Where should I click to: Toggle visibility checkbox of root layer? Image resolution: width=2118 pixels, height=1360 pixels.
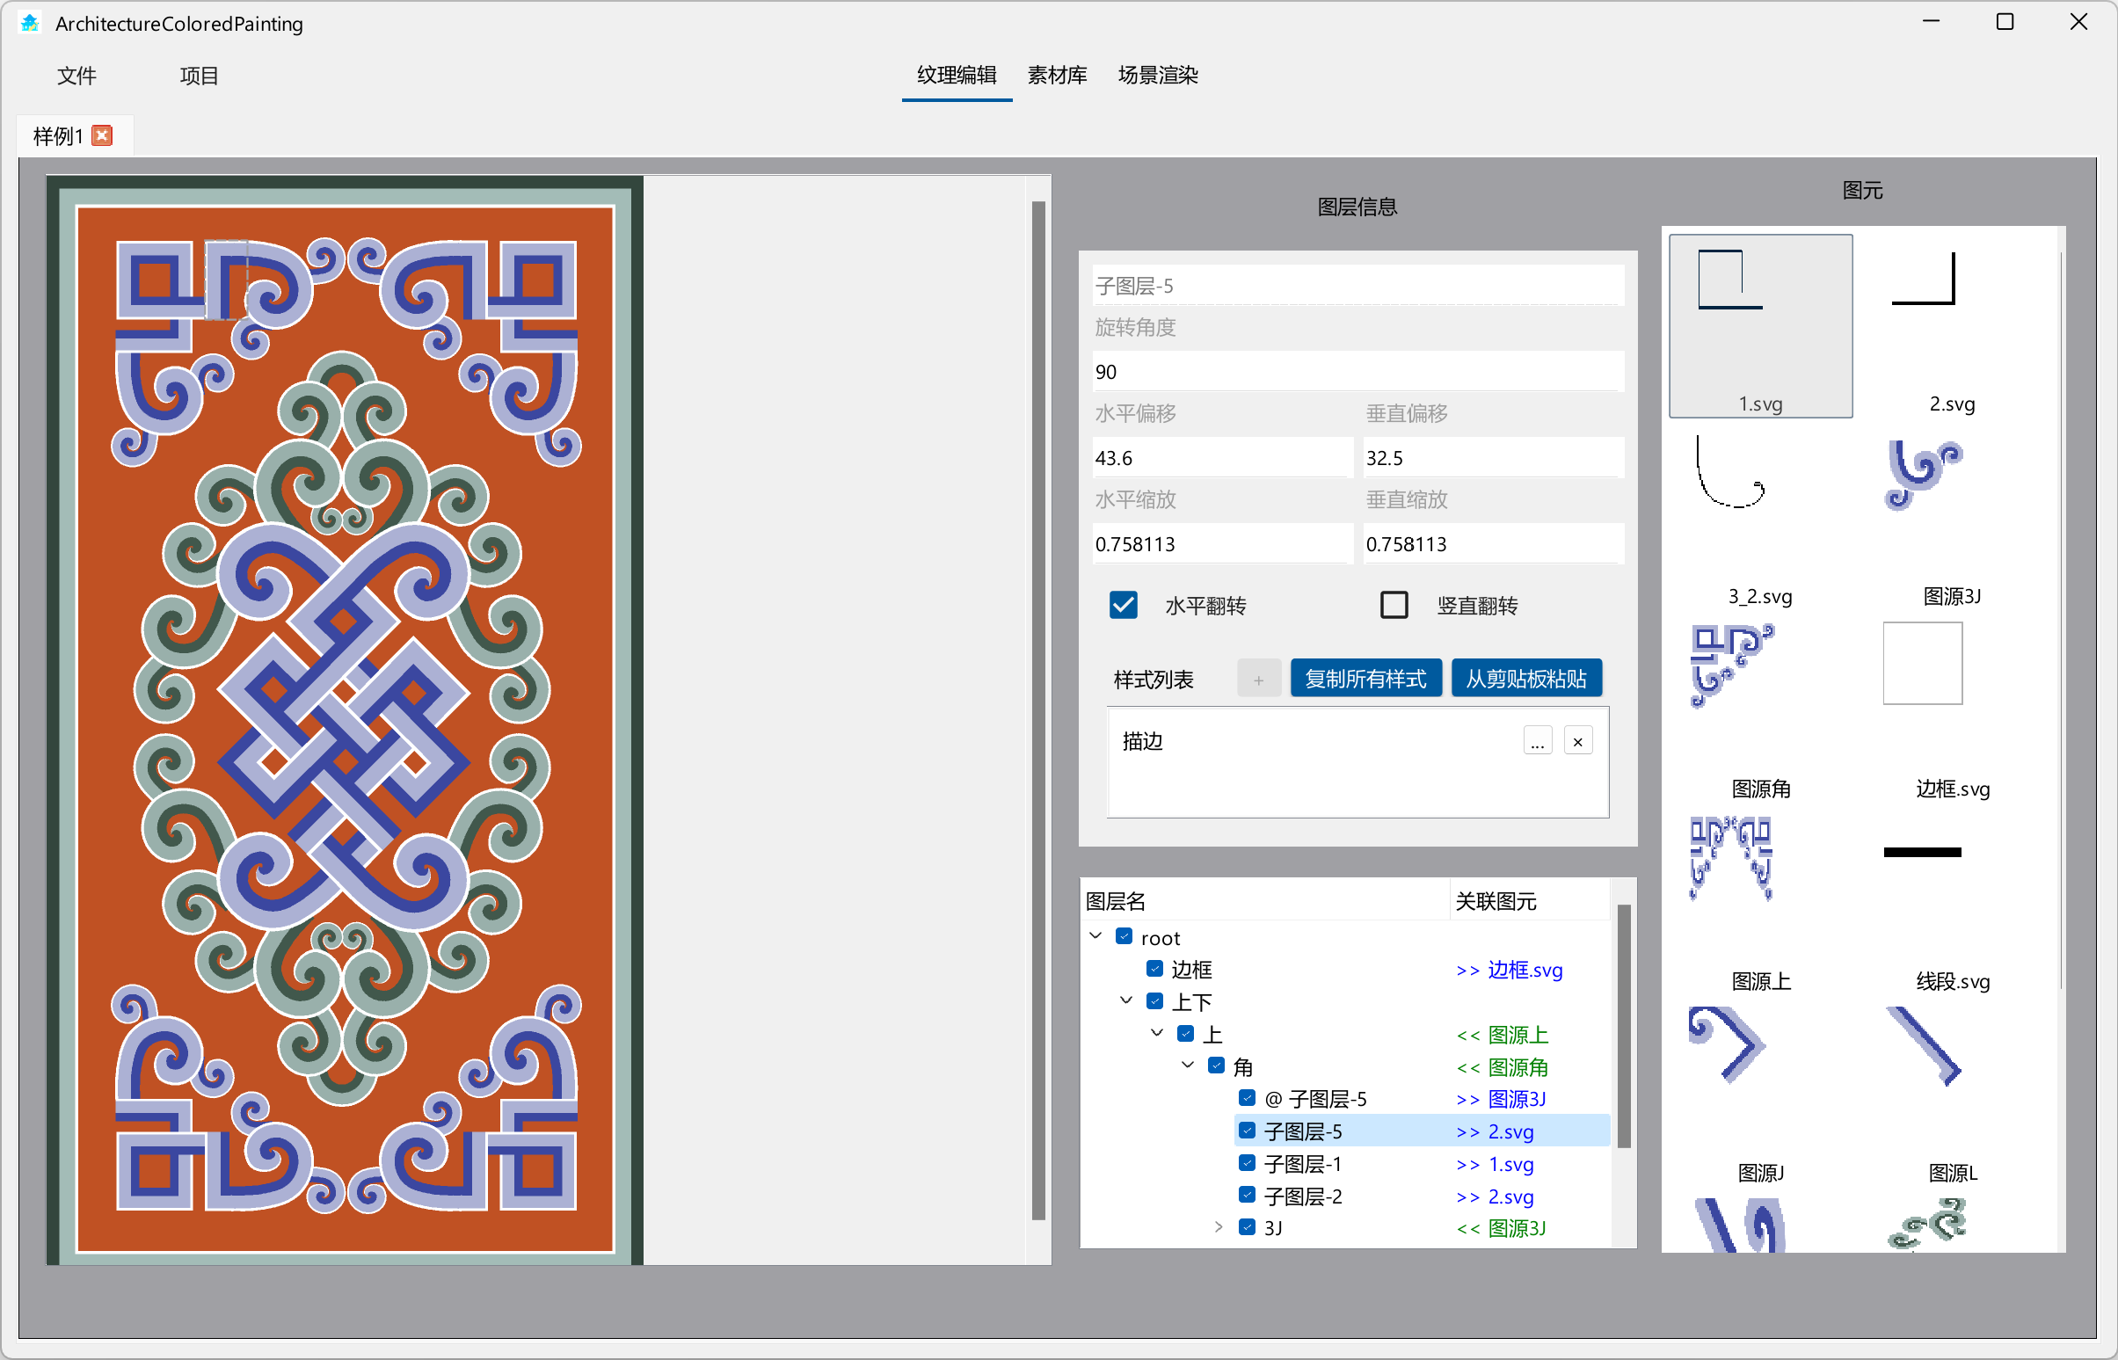coord(1125,936)
